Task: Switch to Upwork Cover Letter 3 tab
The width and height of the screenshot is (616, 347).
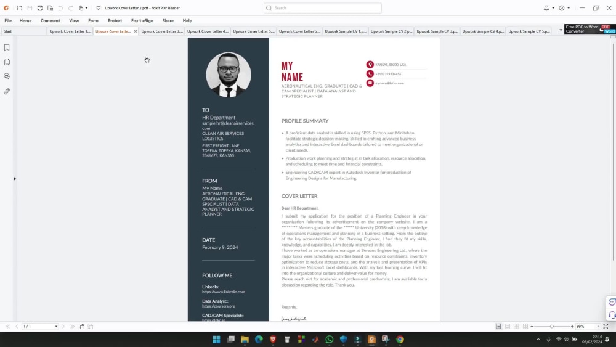Action: click(x=162, y=31)
